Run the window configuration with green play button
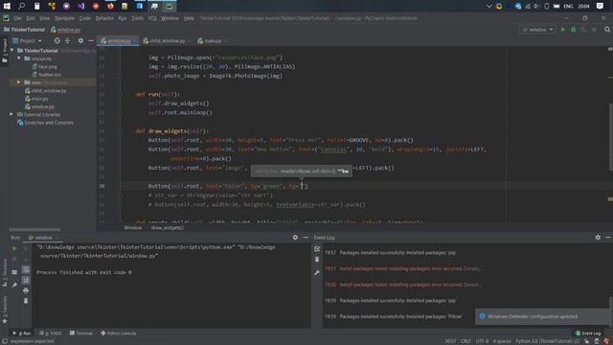The height and width of the screenshot is (345, 613). (x=563, y=30)
